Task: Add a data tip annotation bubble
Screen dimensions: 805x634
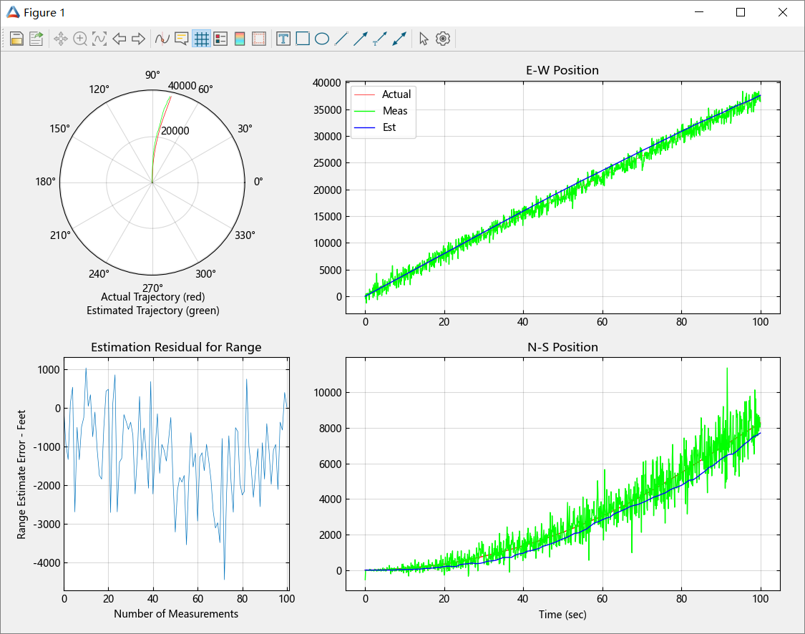Action: coord(182,39)
